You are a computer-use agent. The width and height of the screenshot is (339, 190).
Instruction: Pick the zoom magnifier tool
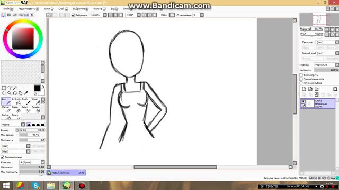(x=10, y=93)
